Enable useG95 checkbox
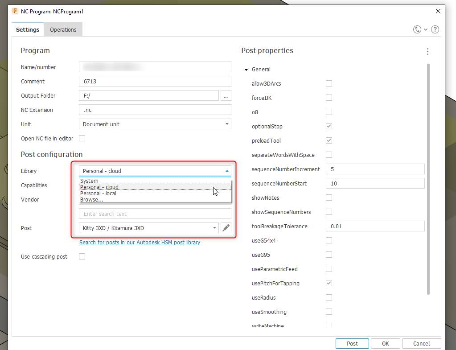The image size is (456, 350). (329, 255)
